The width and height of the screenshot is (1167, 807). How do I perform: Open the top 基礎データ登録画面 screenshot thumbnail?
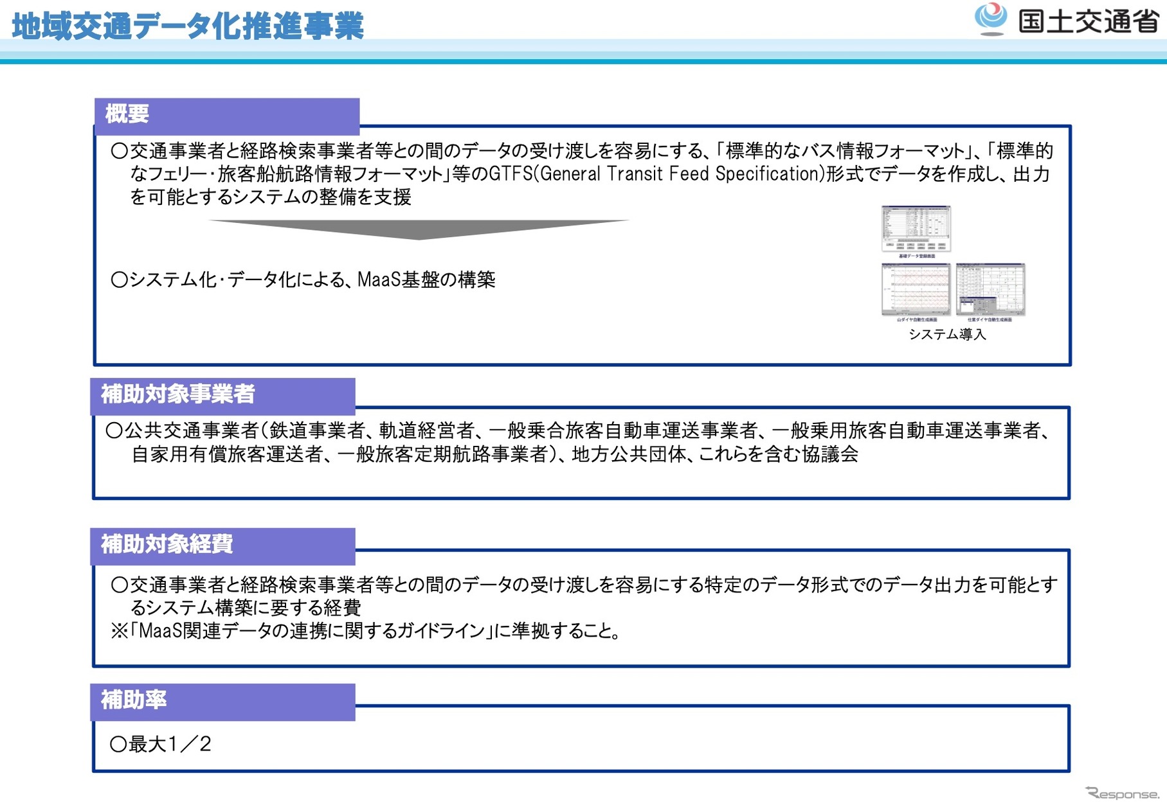tap(916, 229)
